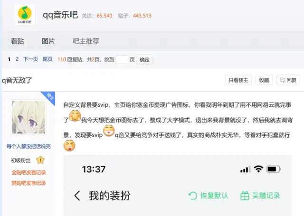Switch to the 图片 tab
The image size is (304, 216).
pos(48,41)
